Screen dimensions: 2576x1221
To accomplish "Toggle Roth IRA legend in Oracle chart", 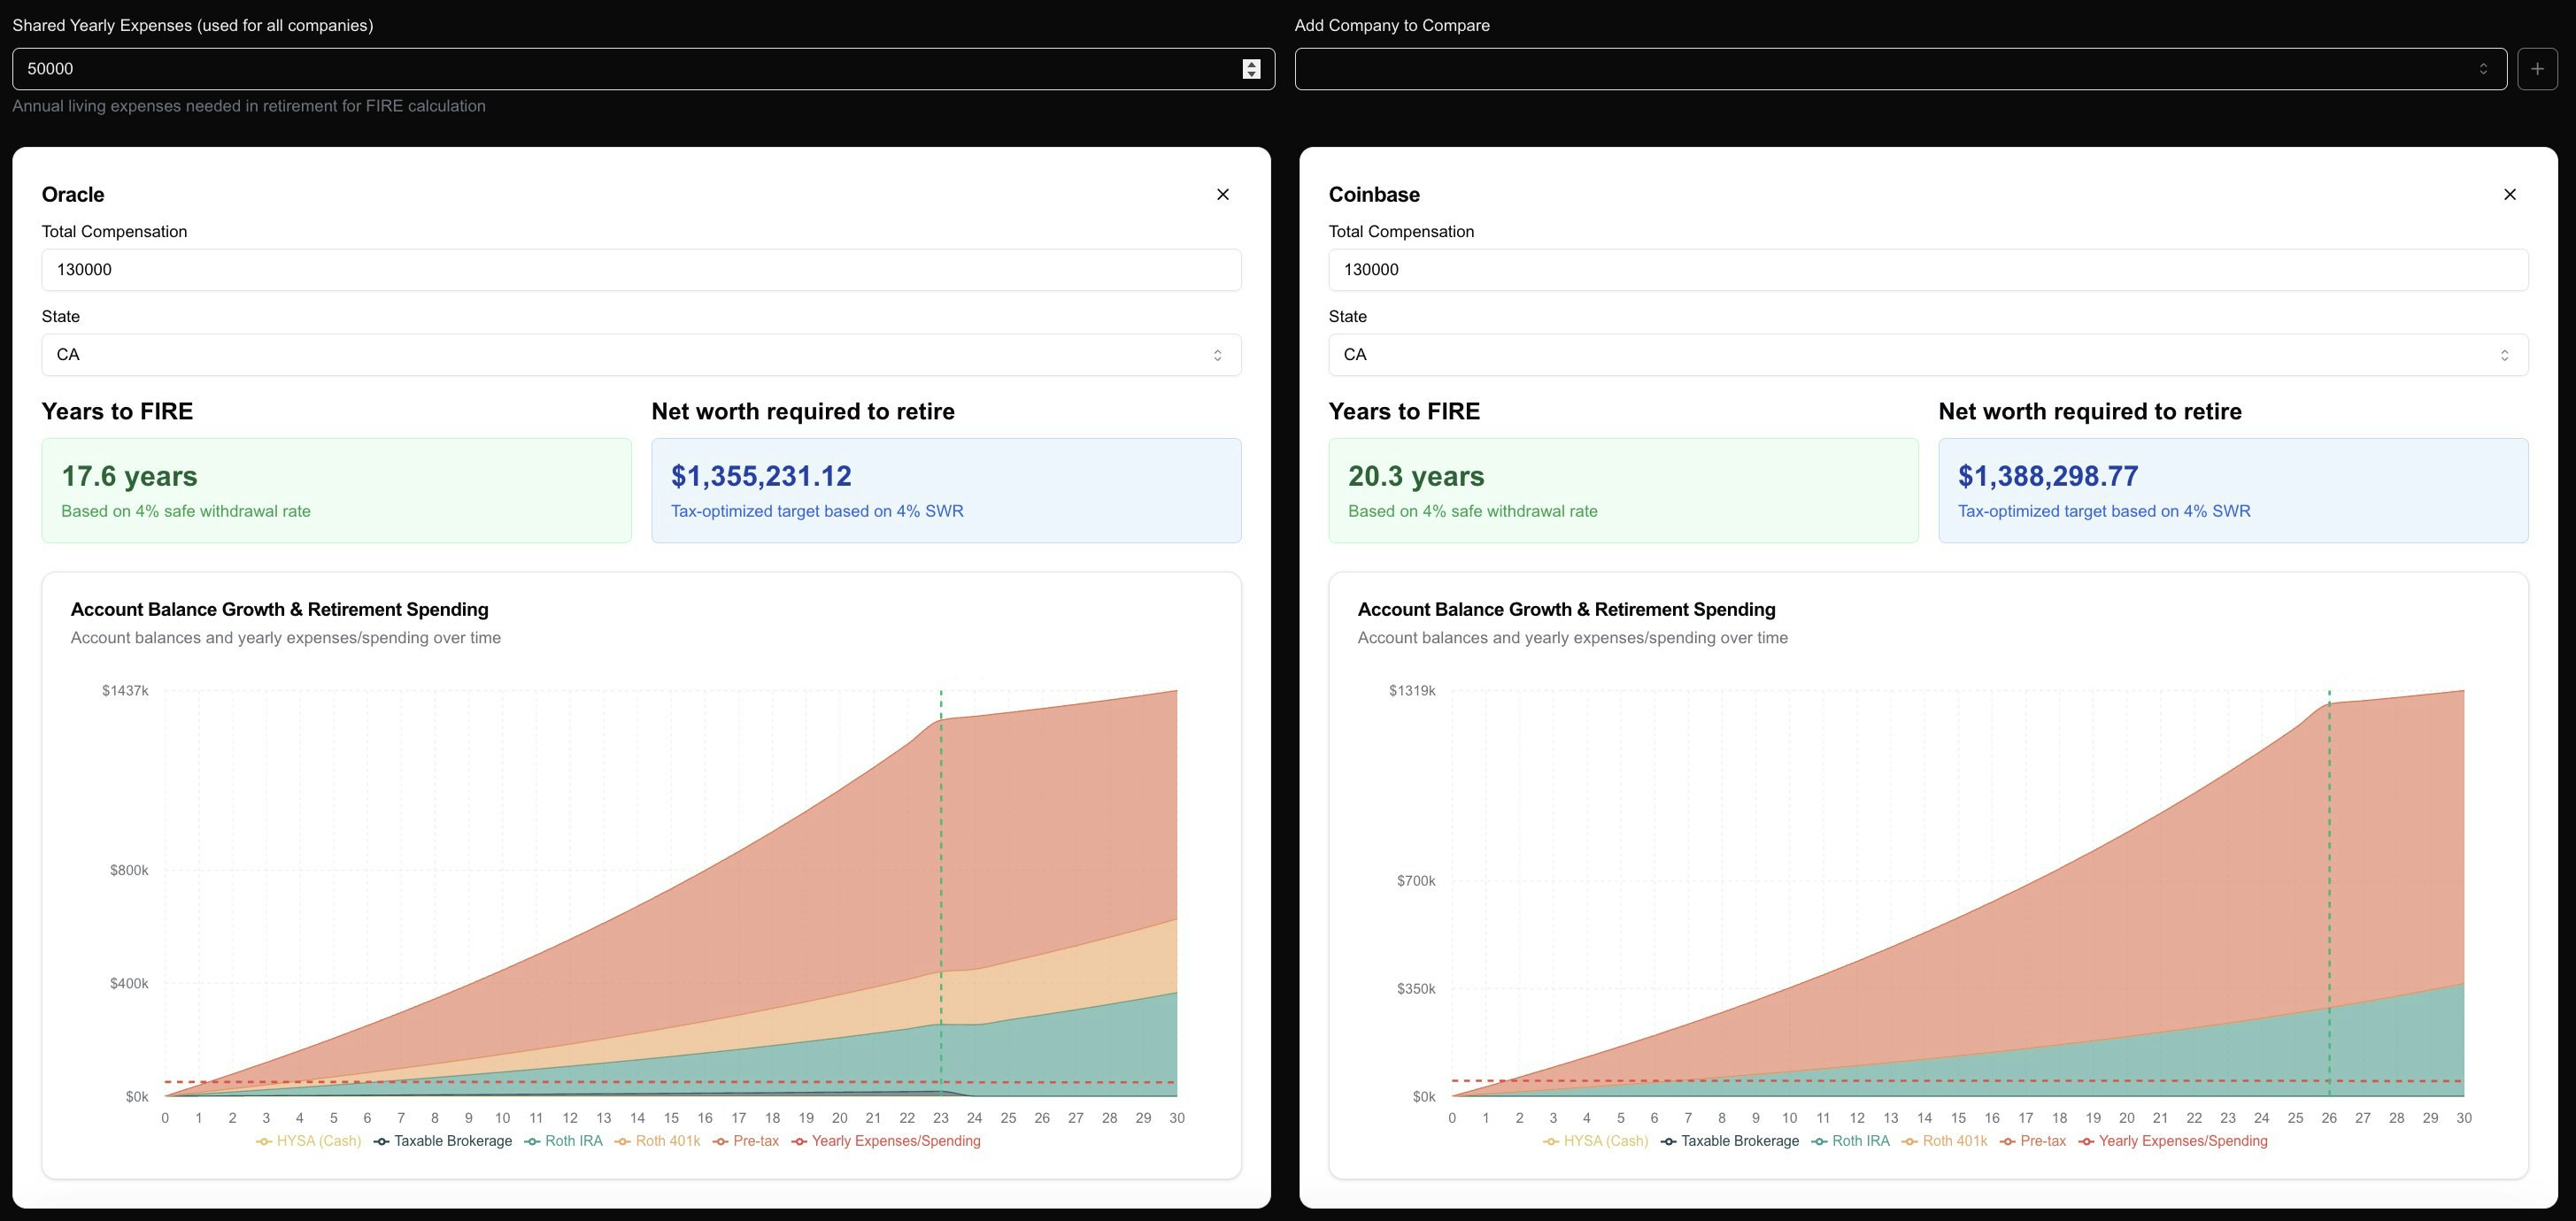I will 563,1141.
